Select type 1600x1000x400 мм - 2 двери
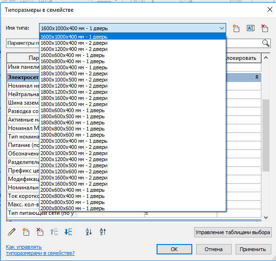The image size is (276, 261). [x=133, y=43]
